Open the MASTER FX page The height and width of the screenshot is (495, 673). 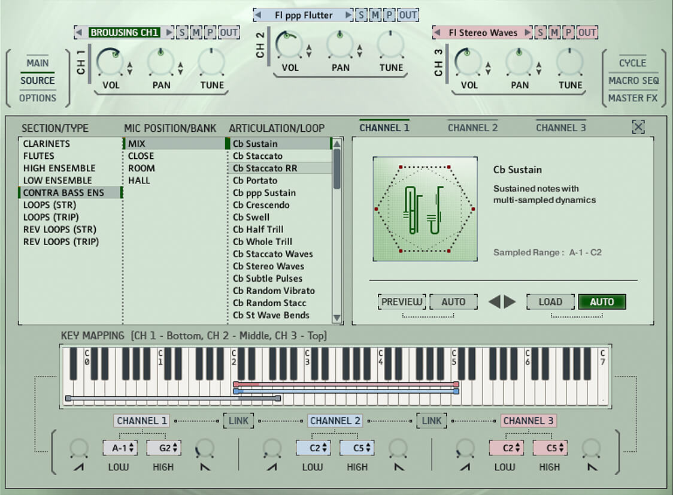(x=632, y=98)
